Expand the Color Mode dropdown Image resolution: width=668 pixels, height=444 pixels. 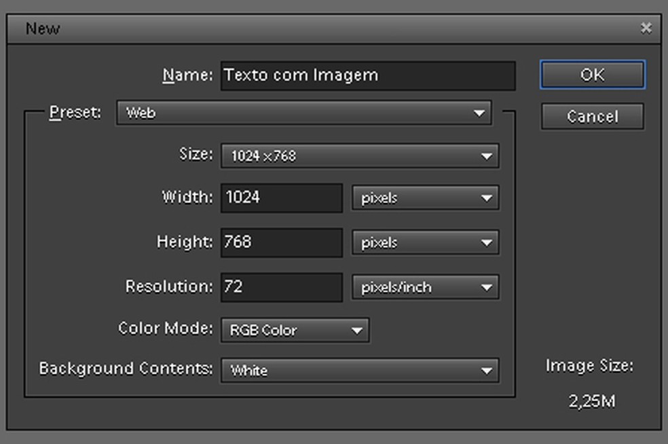pyautogui.click(x=295, y=331)
